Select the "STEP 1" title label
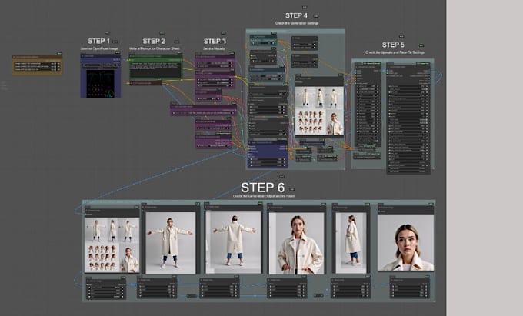The image size is (523, 316). point(98,41)
